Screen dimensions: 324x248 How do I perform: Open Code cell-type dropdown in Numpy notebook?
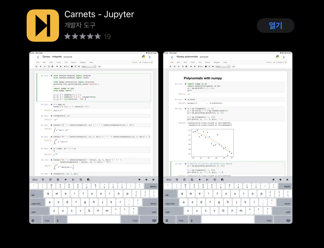pos(223,66)
